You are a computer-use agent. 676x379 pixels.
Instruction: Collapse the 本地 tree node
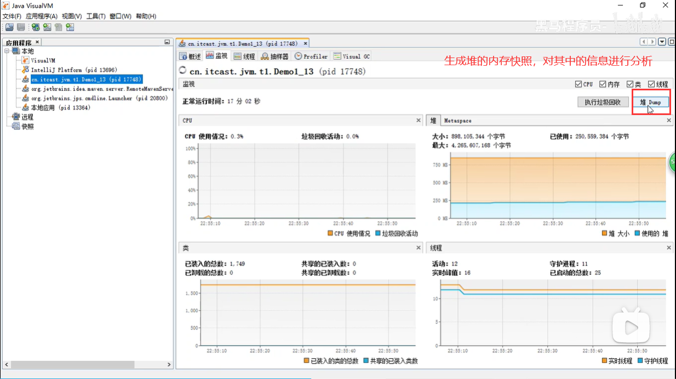[7, 51]
